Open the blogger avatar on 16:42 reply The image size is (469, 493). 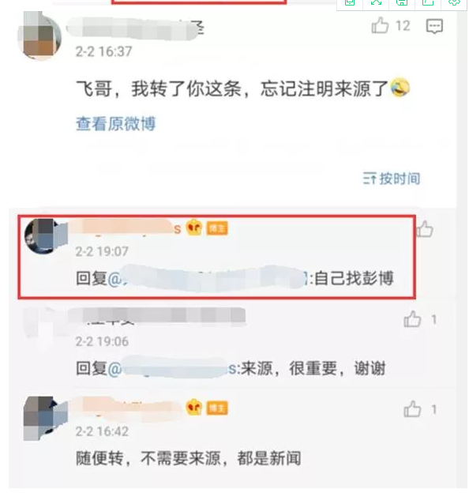click(46, 418)
